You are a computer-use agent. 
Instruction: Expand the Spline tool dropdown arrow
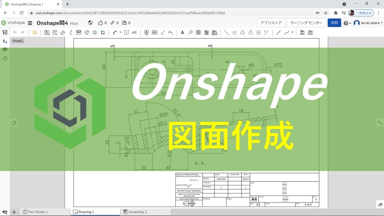coord(292,32)
